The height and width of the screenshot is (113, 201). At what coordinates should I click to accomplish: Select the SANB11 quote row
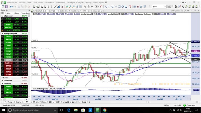(14, 63)
